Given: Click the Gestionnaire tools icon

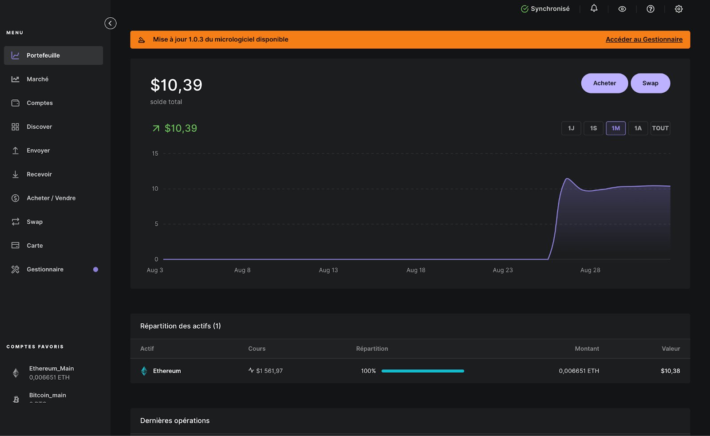Looking at the screenshot, I should pyautogui.click(x=16, y=269).
